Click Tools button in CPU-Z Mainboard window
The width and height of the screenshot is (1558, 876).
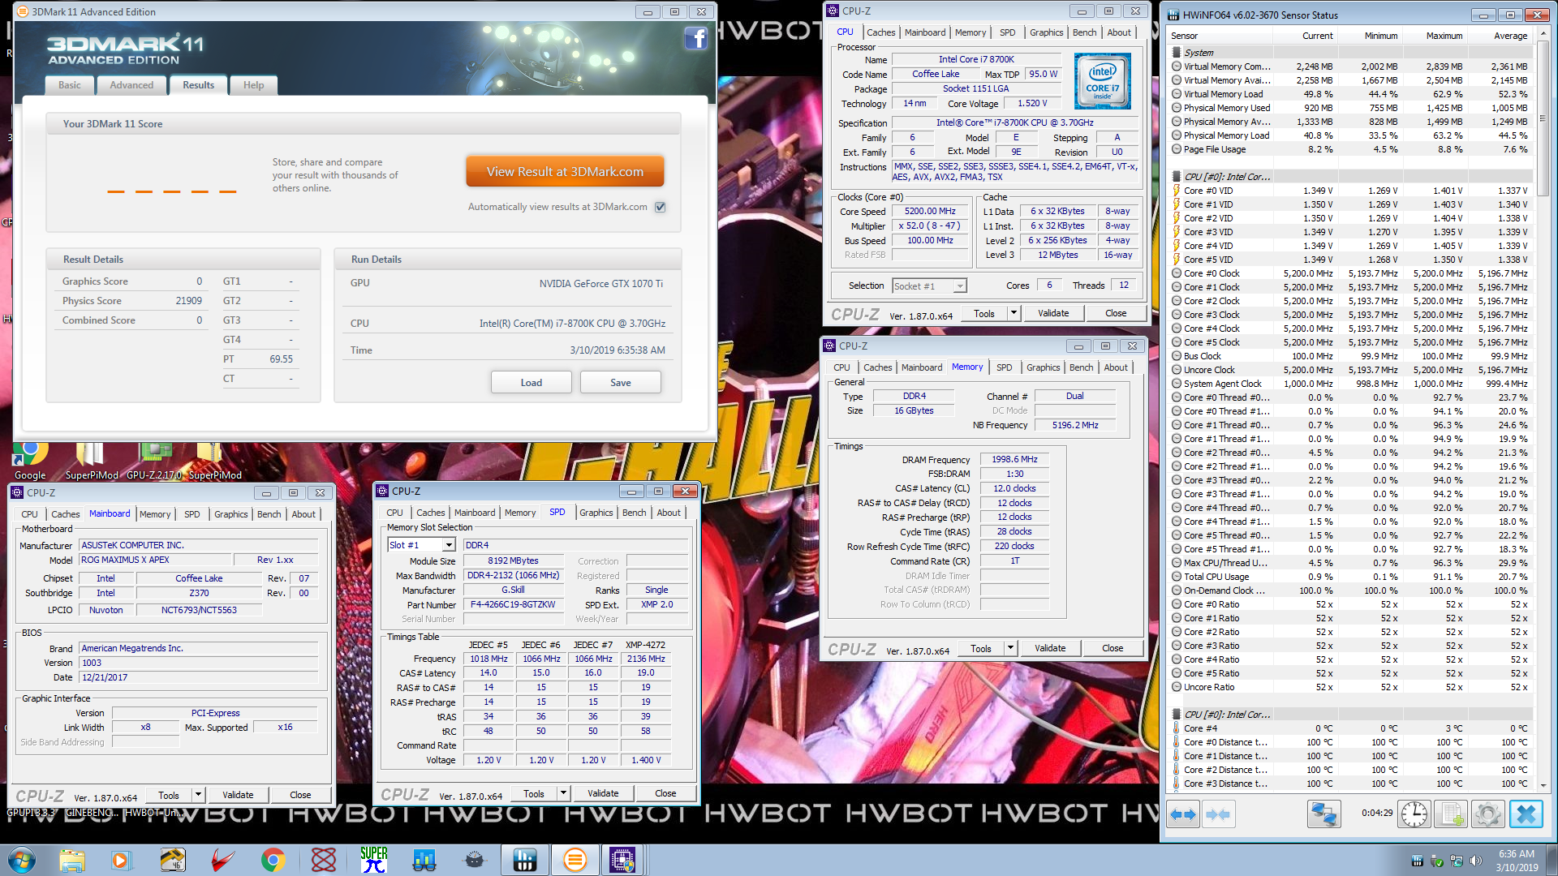(x=169, y=795)
